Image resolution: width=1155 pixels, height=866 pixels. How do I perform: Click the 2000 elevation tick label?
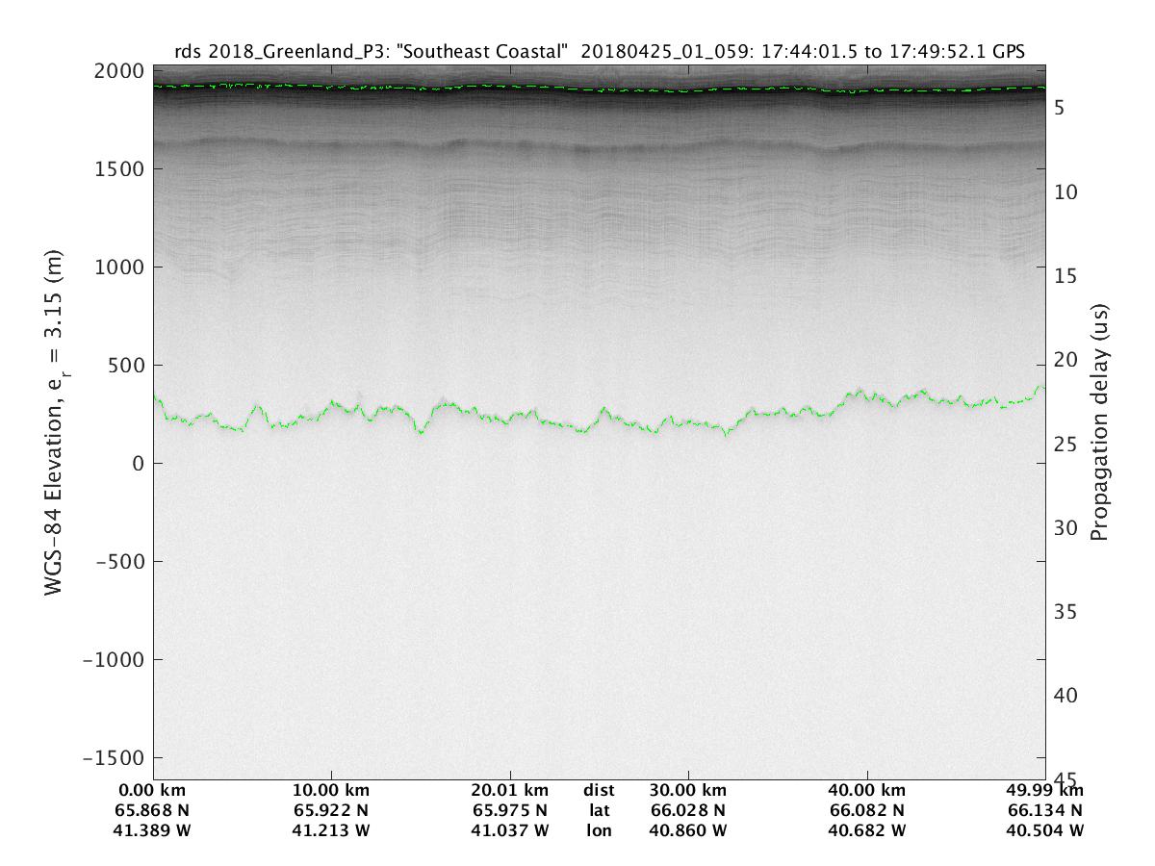pos(120,72)
